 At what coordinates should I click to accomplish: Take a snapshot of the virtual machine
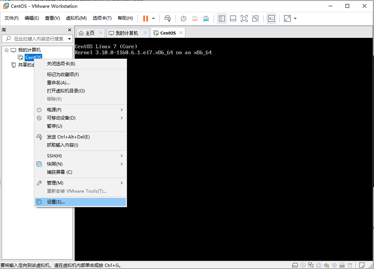pyautogui.click(x=183, y=19)
